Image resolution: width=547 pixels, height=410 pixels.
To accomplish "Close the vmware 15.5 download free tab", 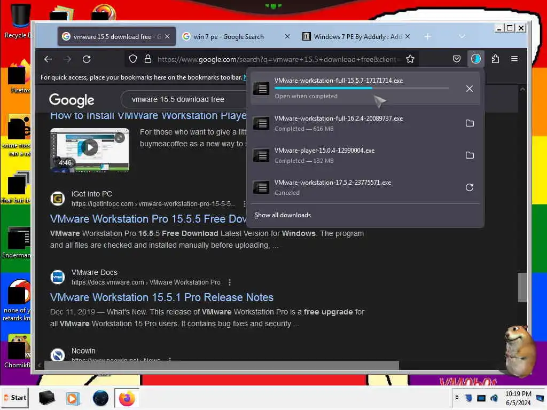I will coord(167,37).
